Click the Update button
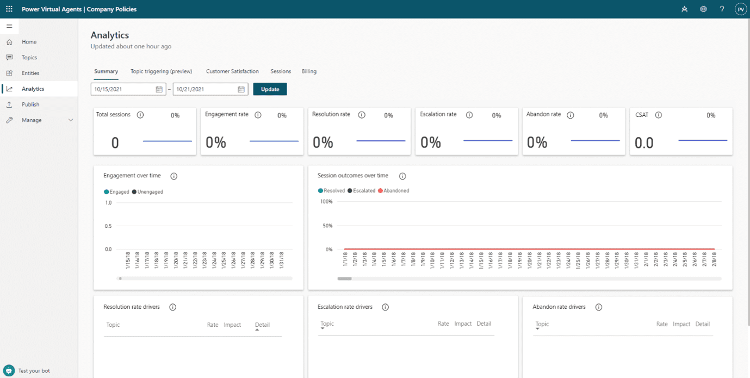This screenshot has height=378, width=750. click(x=270, y=89)
